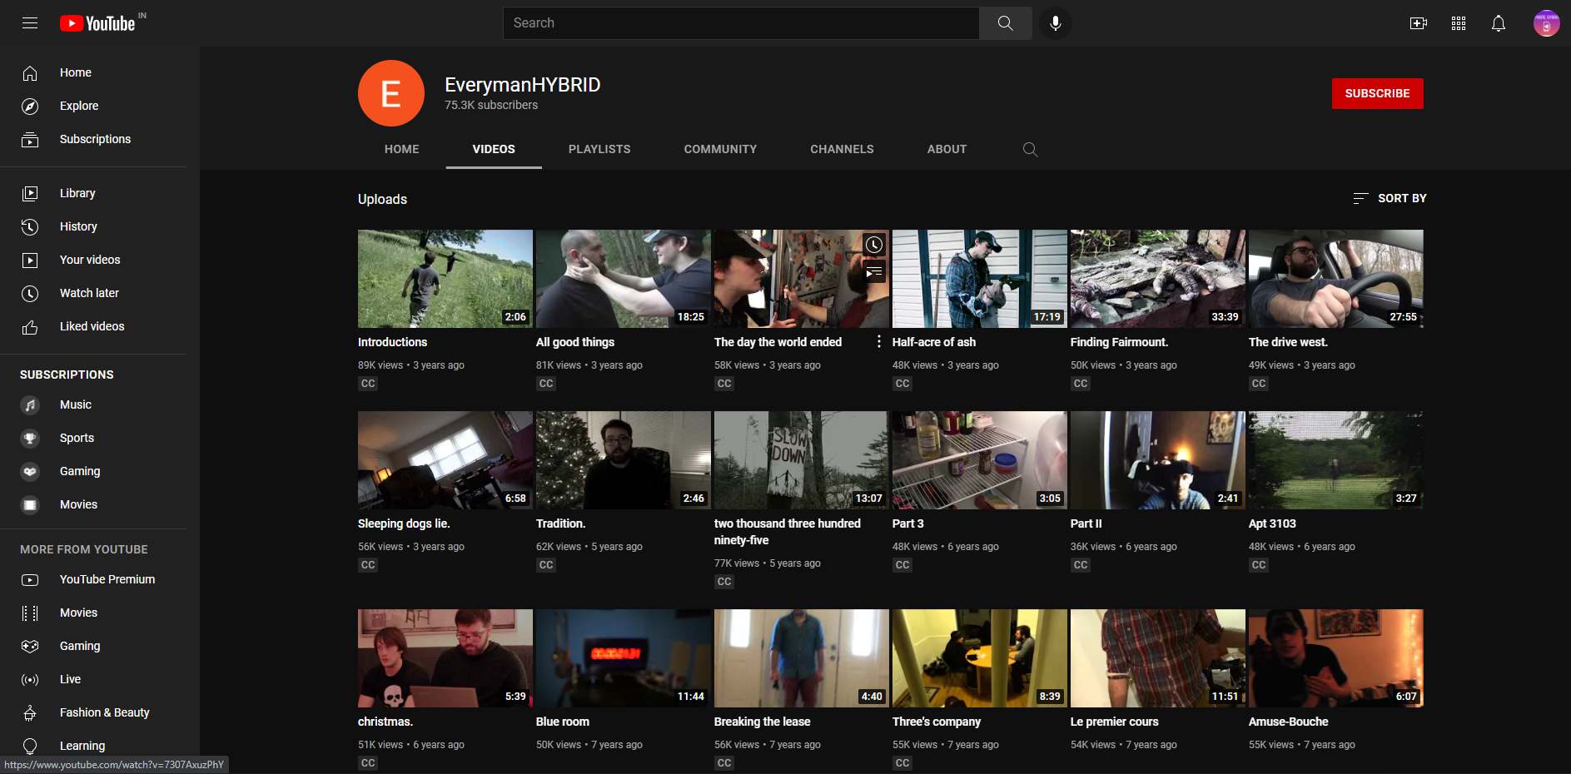Open the 'Introductions' video thumbnail
The image size is (1571, 774).
[445, 279]
